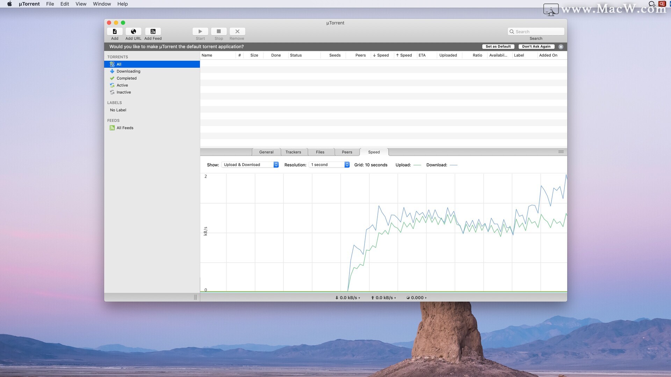Click the Start play button
Image resolution: width=671 pixels, height=377 pixels.
(x=200, y=31)
